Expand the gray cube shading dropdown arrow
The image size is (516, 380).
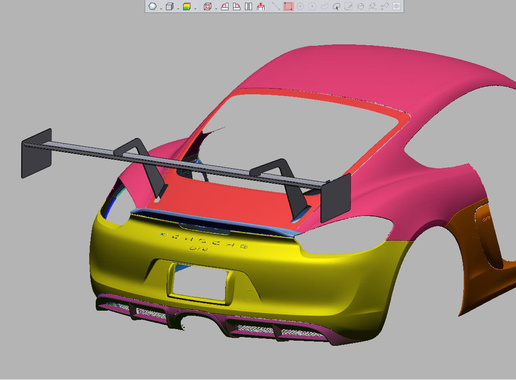pos(178,9)
